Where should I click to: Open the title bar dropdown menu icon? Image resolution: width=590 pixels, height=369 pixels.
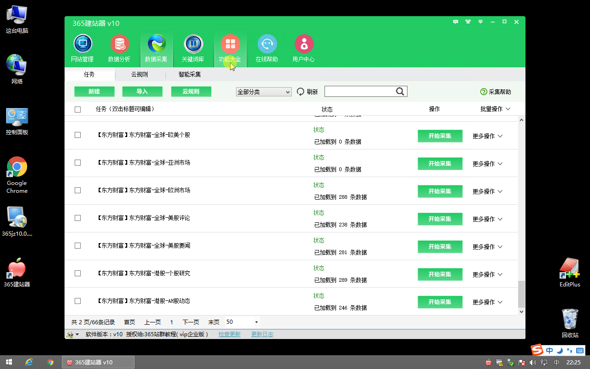[481, 22]
